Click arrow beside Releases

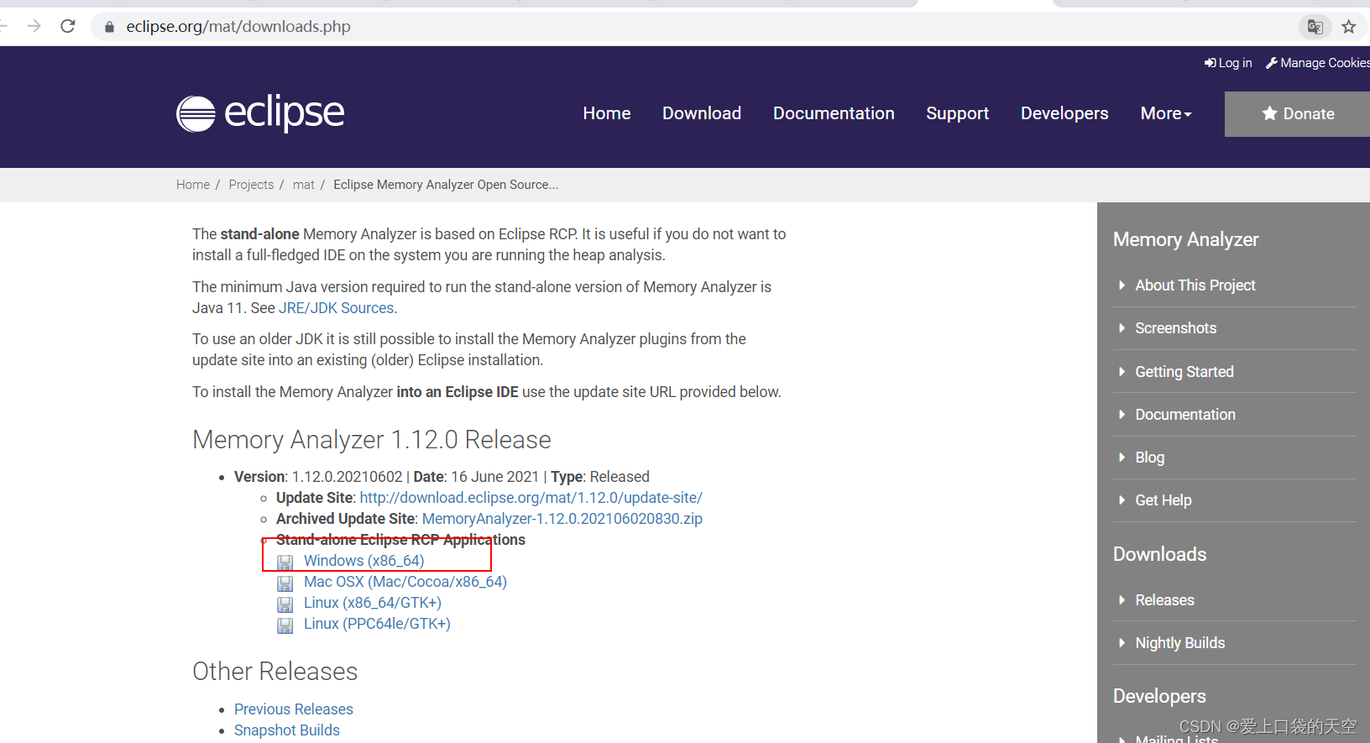[1122, 599]
